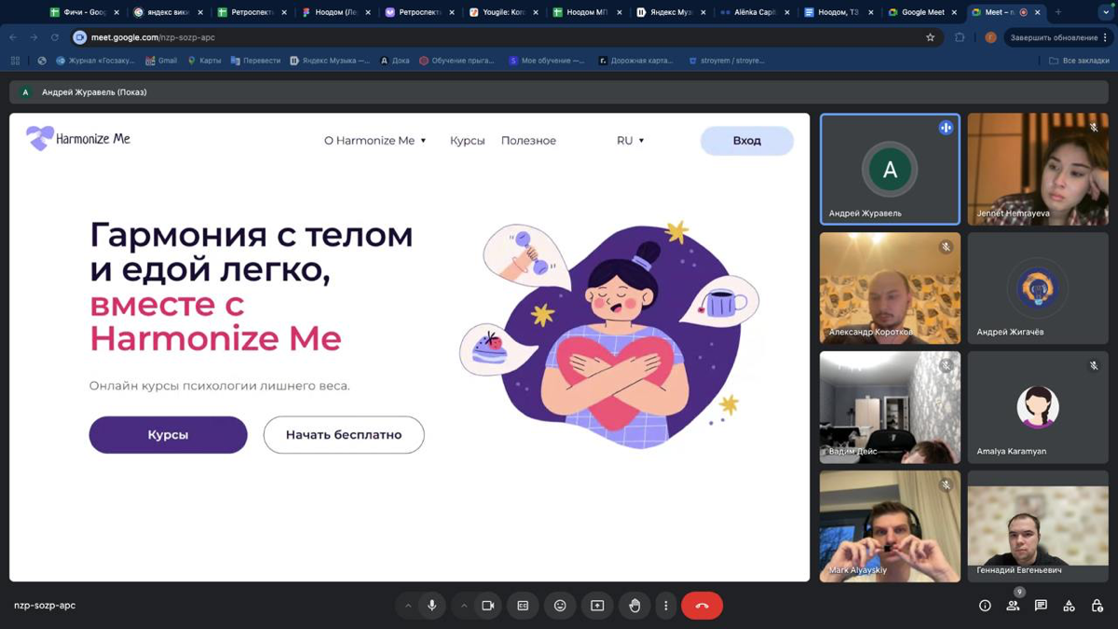Click the Андрей Журавель (Показ) presentation label
Viewport: 1118px width, 629px height.
point(94,92)
